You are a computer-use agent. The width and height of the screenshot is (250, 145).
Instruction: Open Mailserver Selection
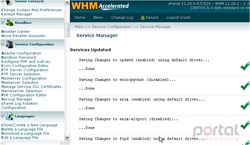[x=20, y=82]
